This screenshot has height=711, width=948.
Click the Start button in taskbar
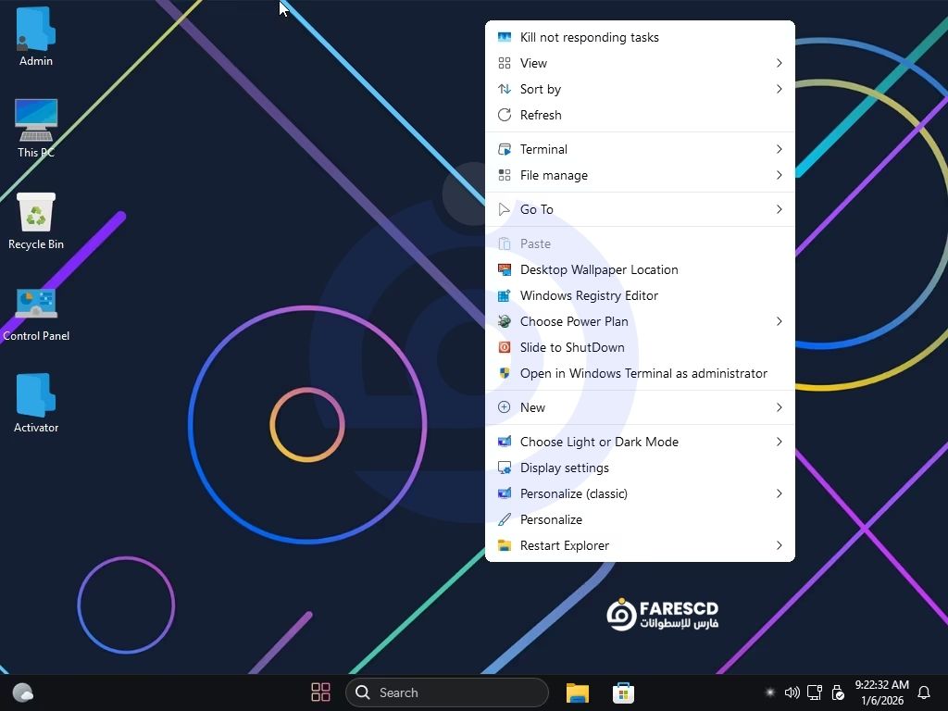(x=320, y=692)
